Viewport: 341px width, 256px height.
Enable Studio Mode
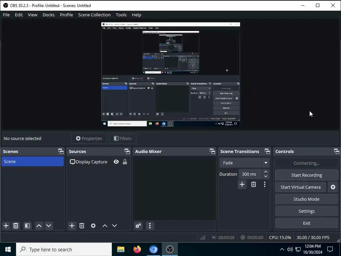pyautogui.click(x=306, y=199)
